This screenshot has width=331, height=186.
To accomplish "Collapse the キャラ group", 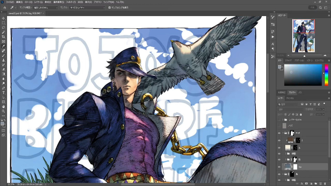I will pos(283,133).
